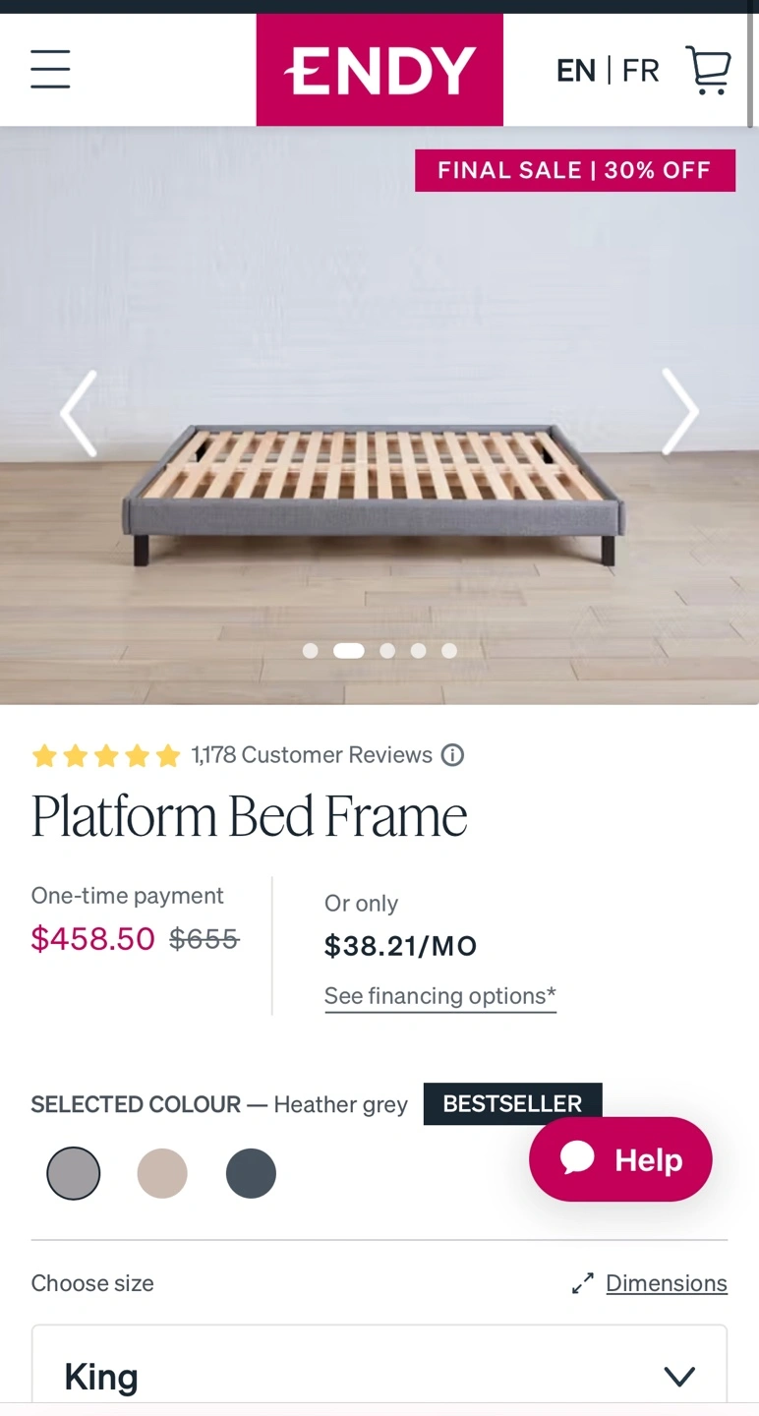Click the bed frame product image
The height and width of the screenshot is (1416, 759).
(374, 492)
